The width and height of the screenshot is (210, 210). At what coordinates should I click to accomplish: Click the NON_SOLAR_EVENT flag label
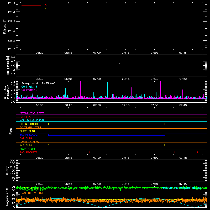(x=32, y=120)
